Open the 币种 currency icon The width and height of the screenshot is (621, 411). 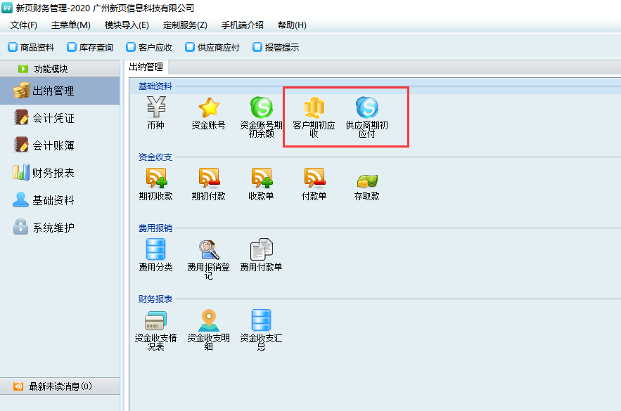pyautogui.click(x=155, y=107)
